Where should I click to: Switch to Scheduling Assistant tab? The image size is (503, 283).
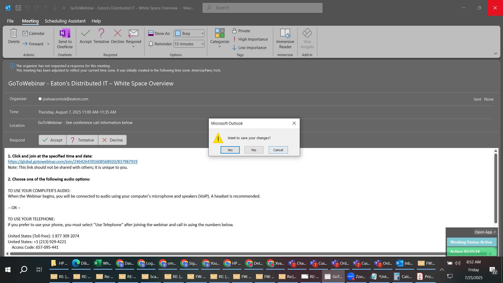tap(65, 21)
